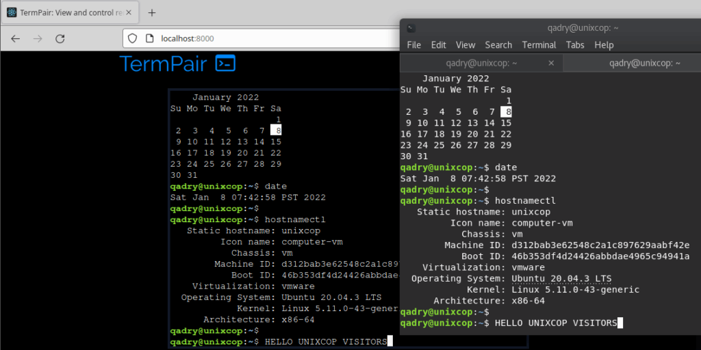Click the qadry@unixcop window title text
The image size is (701, 350).
pyautogui.click(x=583, y=28)
